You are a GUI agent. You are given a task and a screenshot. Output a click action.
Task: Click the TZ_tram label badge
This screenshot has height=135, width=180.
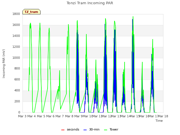(31, 12)
